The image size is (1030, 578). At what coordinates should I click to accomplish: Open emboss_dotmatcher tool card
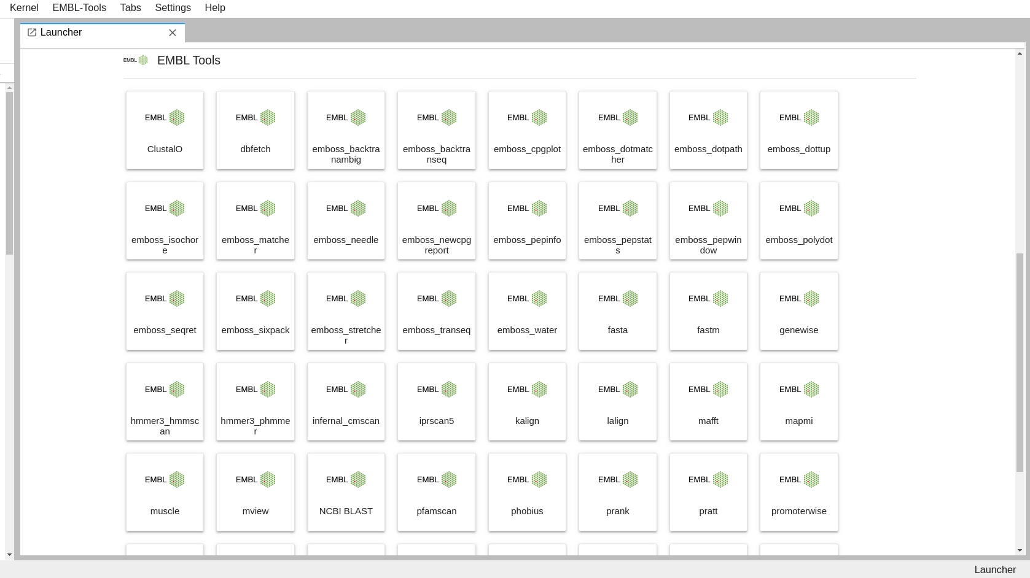[x=618, y=130]
